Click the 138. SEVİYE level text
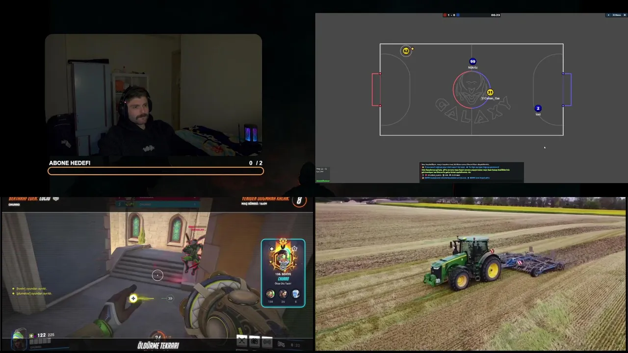628x353 pixels. (283, 275)
